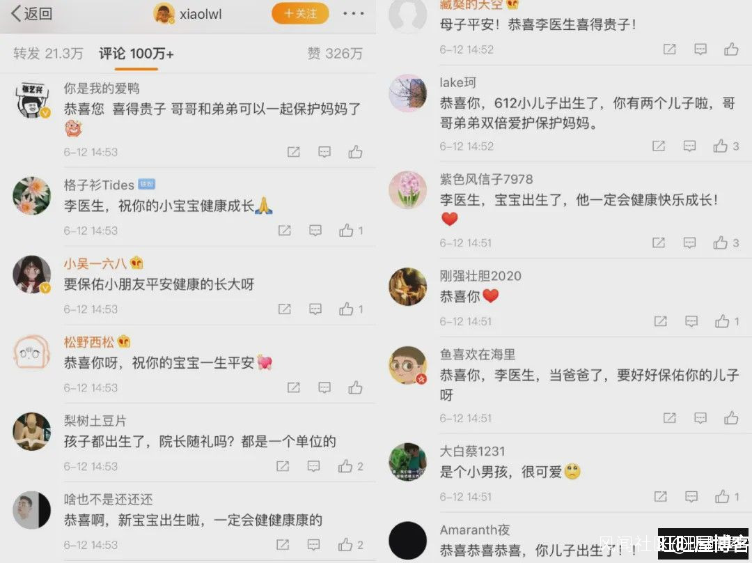
Task: Share the comment from 紫色风信子7978
Action: point(659,243)
